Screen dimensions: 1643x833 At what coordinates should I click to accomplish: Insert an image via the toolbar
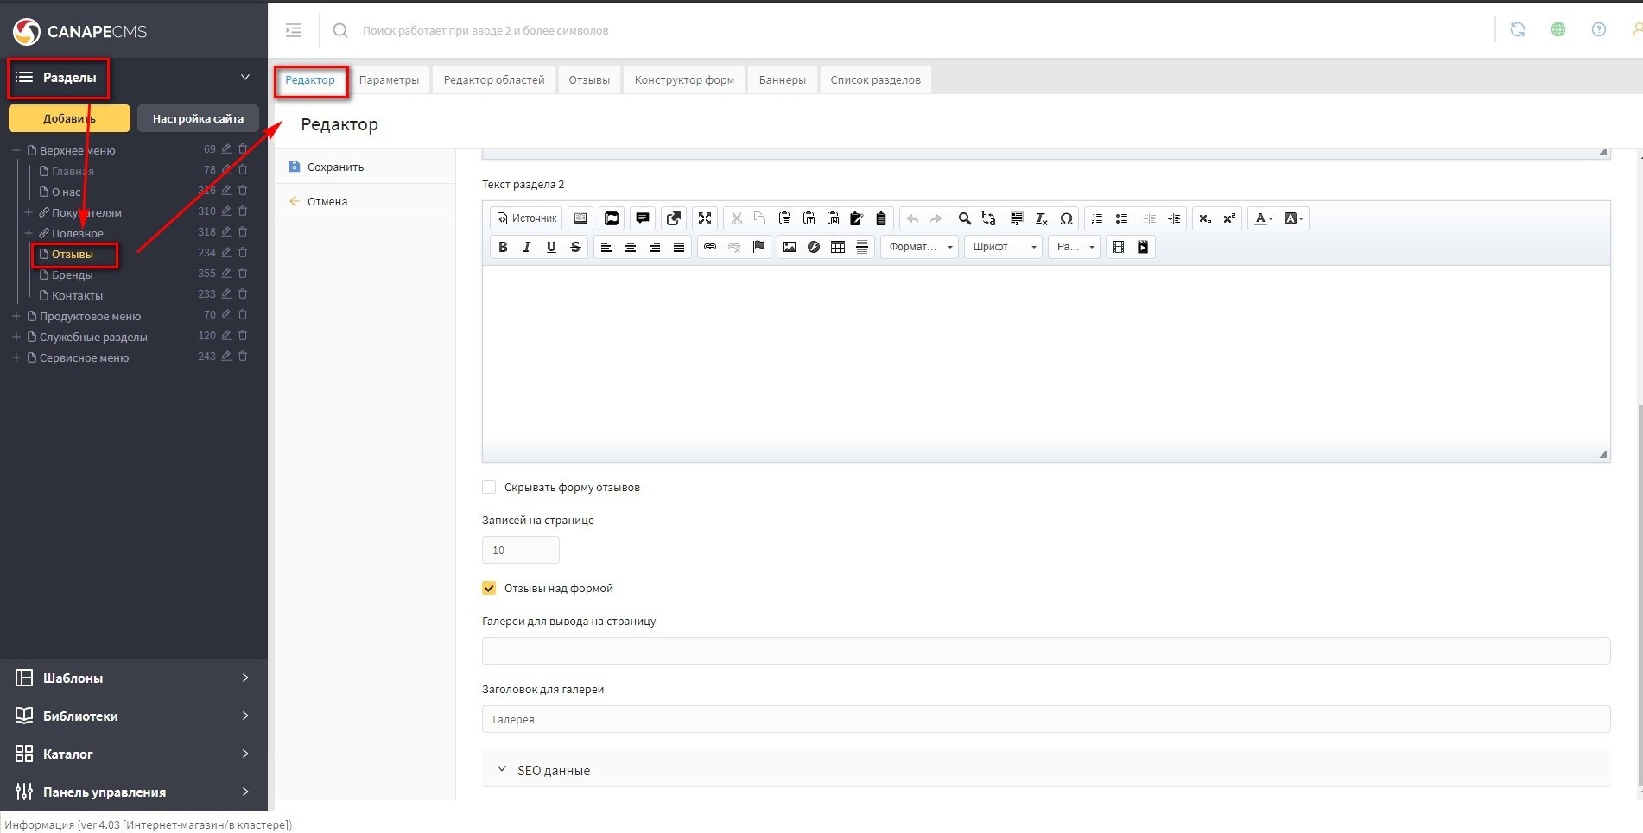click(x=789, y=247)
